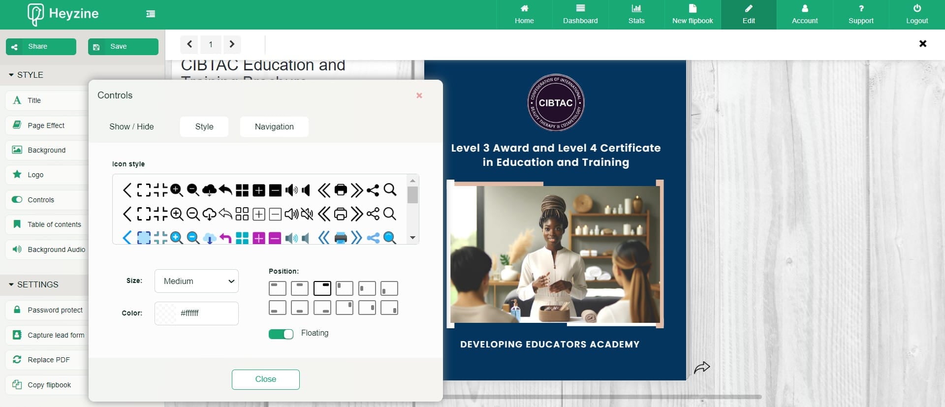Switch to the Show / Hide tab
The width and height of the screenshot is (945, 407).
pos(131,126)
